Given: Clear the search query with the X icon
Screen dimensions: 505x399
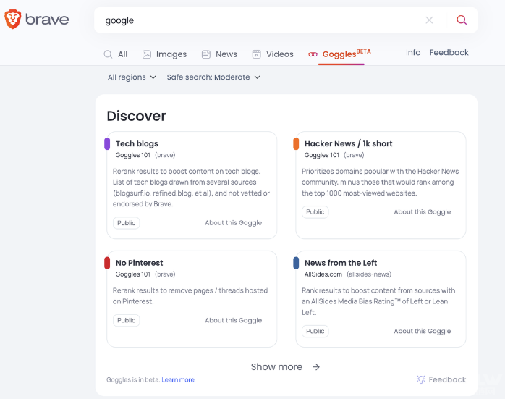Looking at the screenshot, I should (429, 20).
